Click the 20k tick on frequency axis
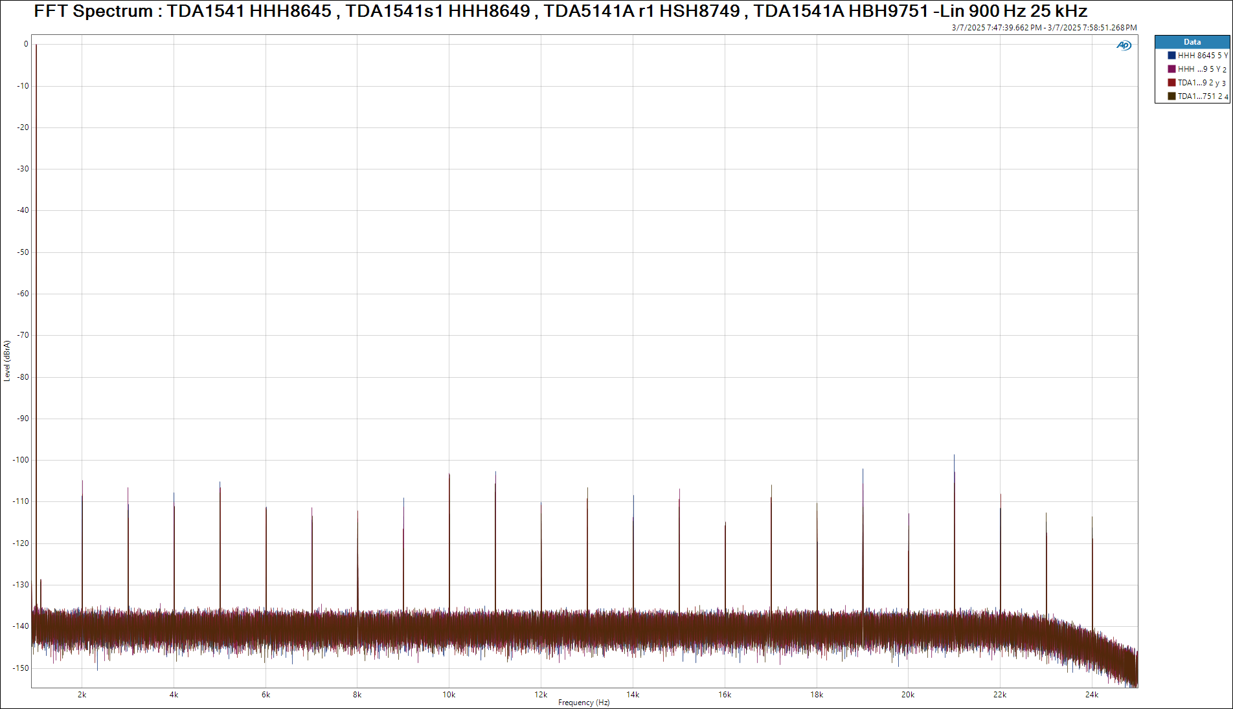Image resolution: width=1233 pixels, height=709 pixels. pyautogui.click(x=908, y=695)
